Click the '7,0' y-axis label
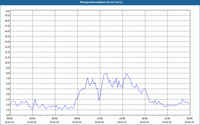200x125 pixels. pyautogui.click(x=7, y=78)
